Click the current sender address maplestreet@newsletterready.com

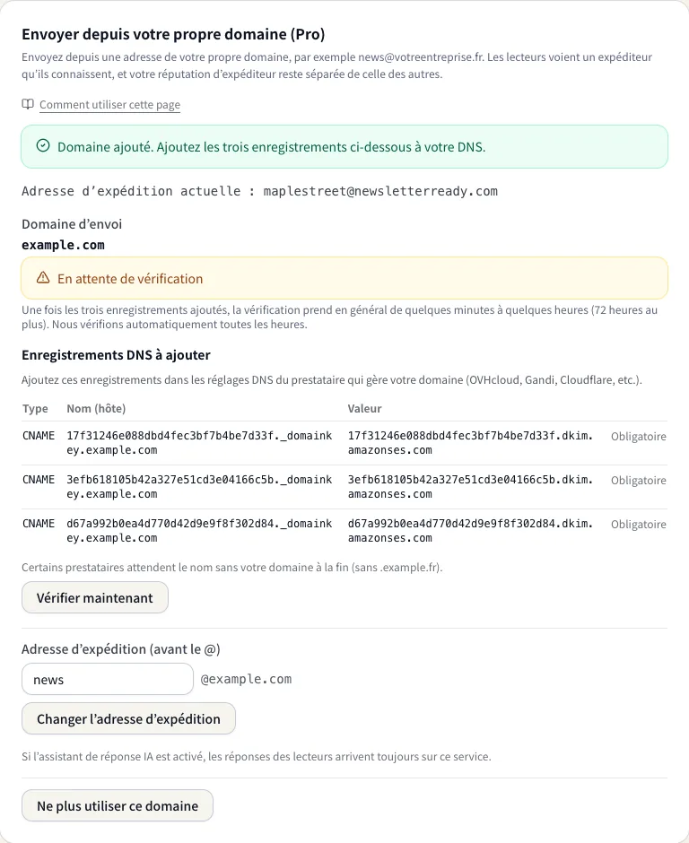point(380,191)
